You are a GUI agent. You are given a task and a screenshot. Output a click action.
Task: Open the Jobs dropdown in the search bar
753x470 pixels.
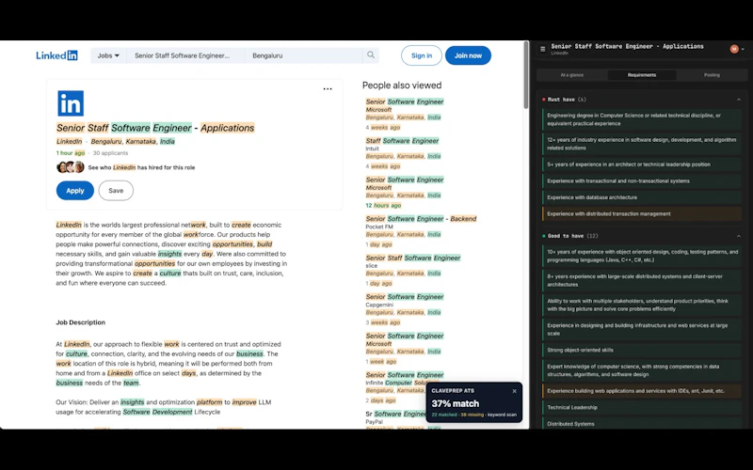click(108, 55)
